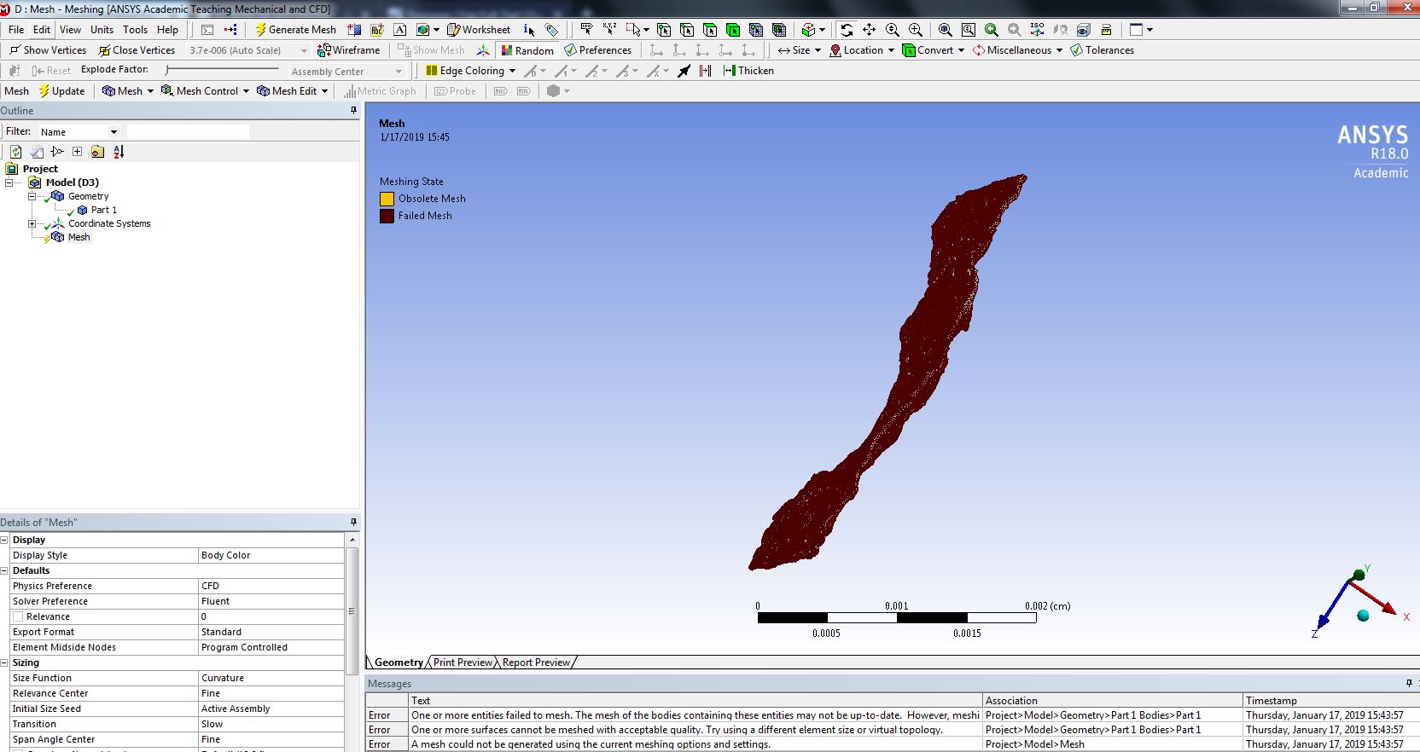Open the Tools menu
Viewport: 1420px width, 752px height.
[x=135, y=30]
